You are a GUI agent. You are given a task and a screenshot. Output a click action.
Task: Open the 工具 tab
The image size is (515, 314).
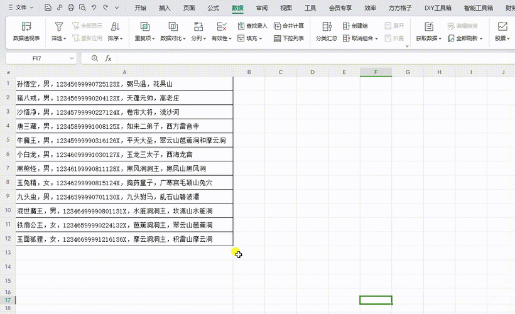310,8
